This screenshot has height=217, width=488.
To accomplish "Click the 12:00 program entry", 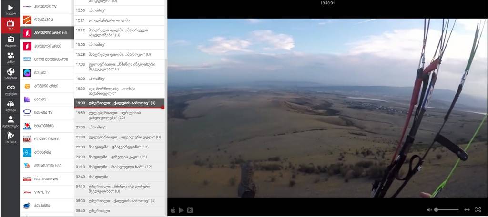I will pyautogui.click(x=120, y=10).
